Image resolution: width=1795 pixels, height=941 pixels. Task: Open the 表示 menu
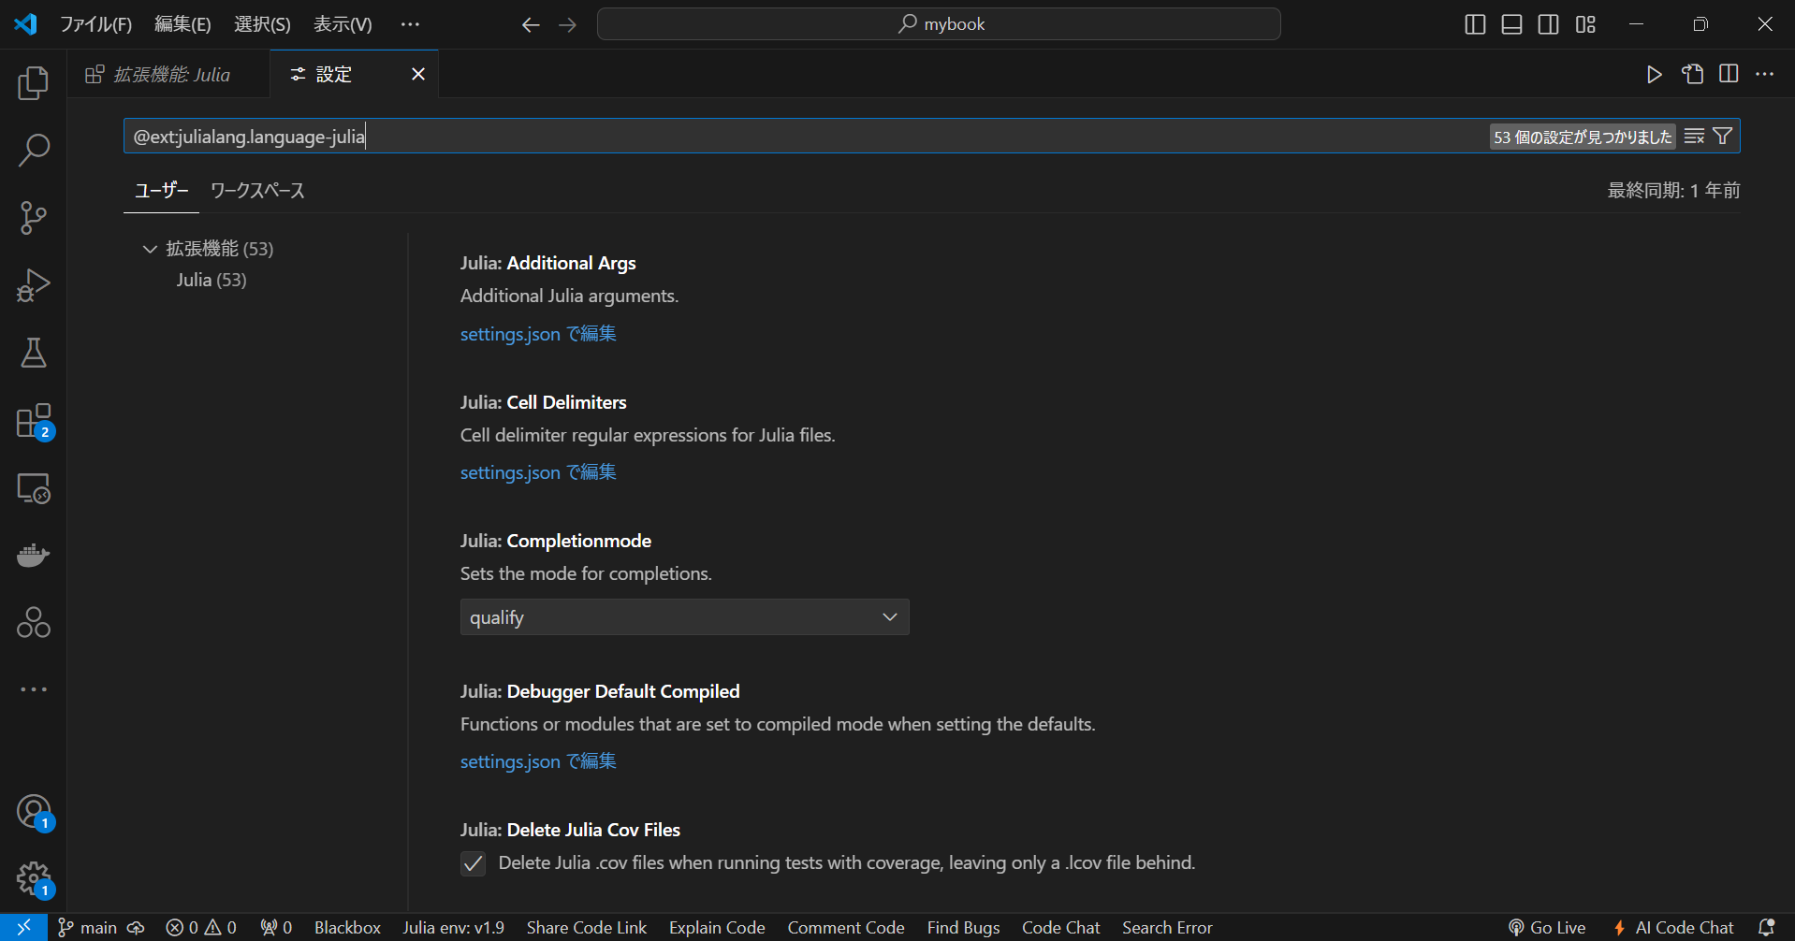[341, 23]
